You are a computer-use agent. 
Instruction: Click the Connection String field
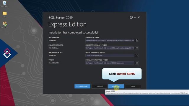pos(110,41)
